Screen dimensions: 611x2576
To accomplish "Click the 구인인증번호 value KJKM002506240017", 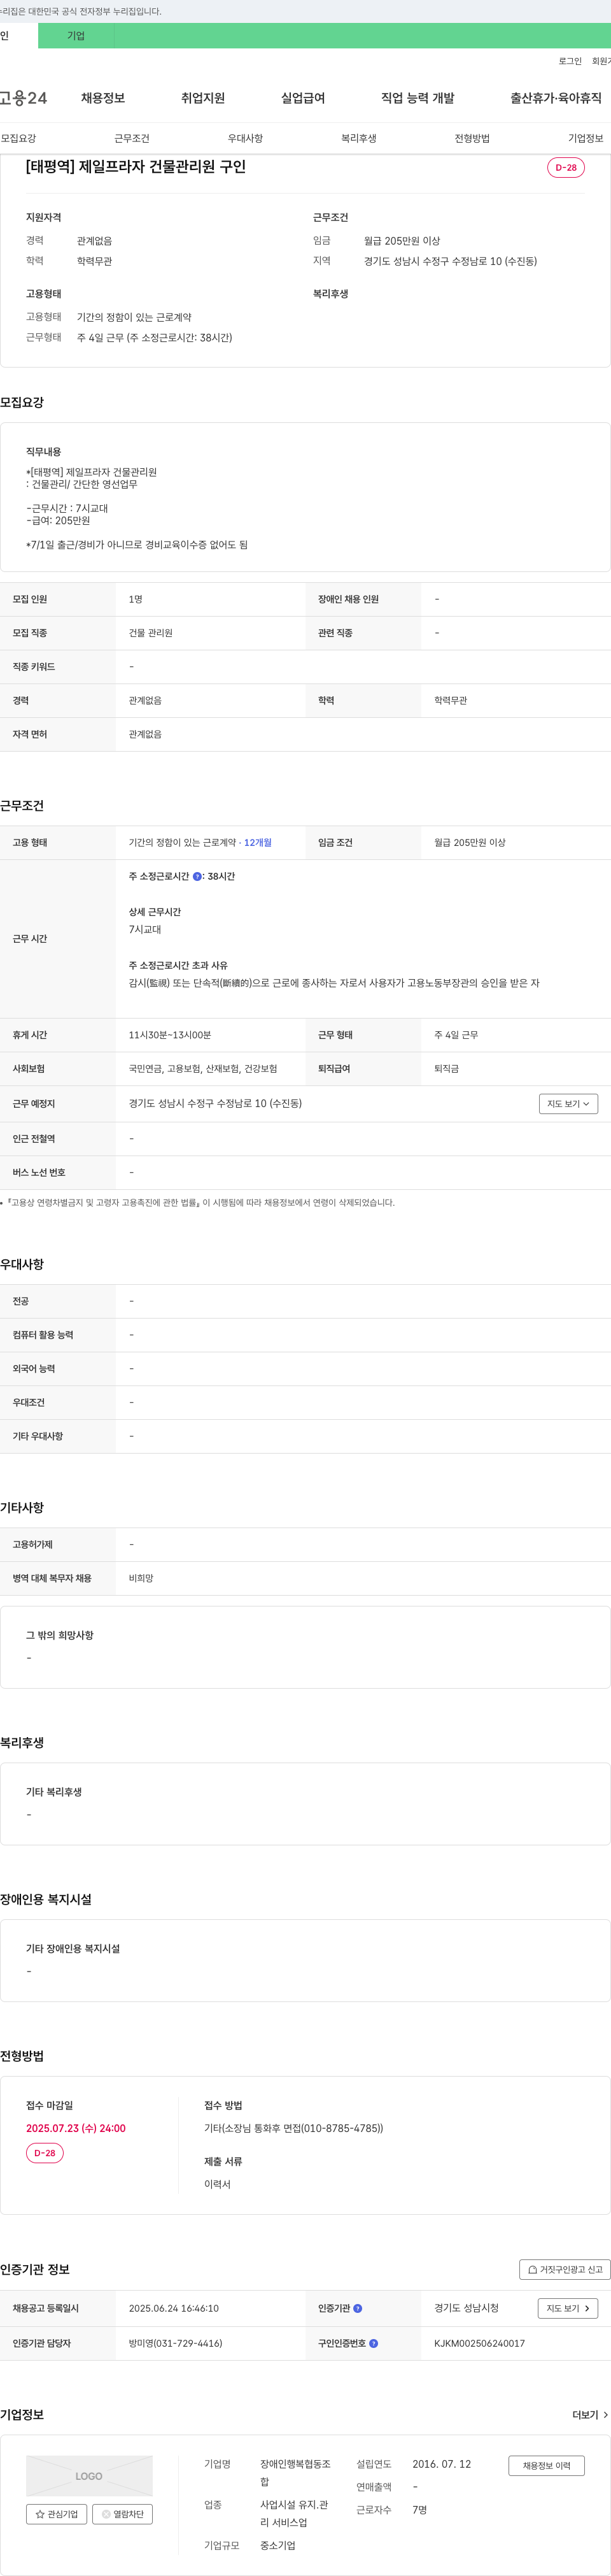I will [x=479, y=2343].
